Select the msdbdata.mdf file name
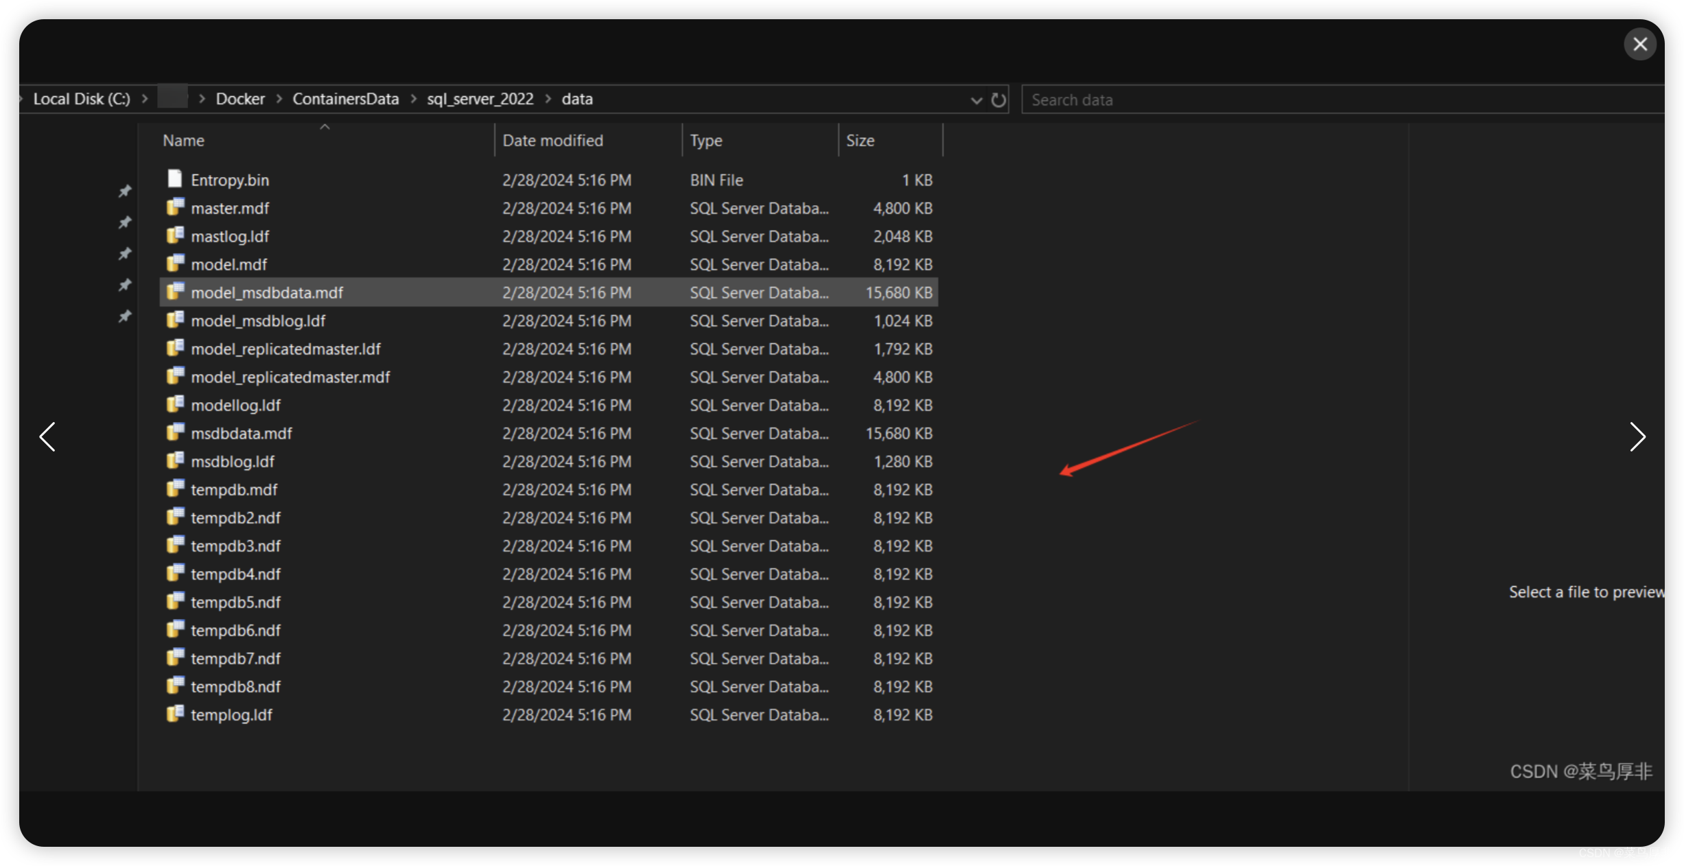 click(x=242, y=433)
